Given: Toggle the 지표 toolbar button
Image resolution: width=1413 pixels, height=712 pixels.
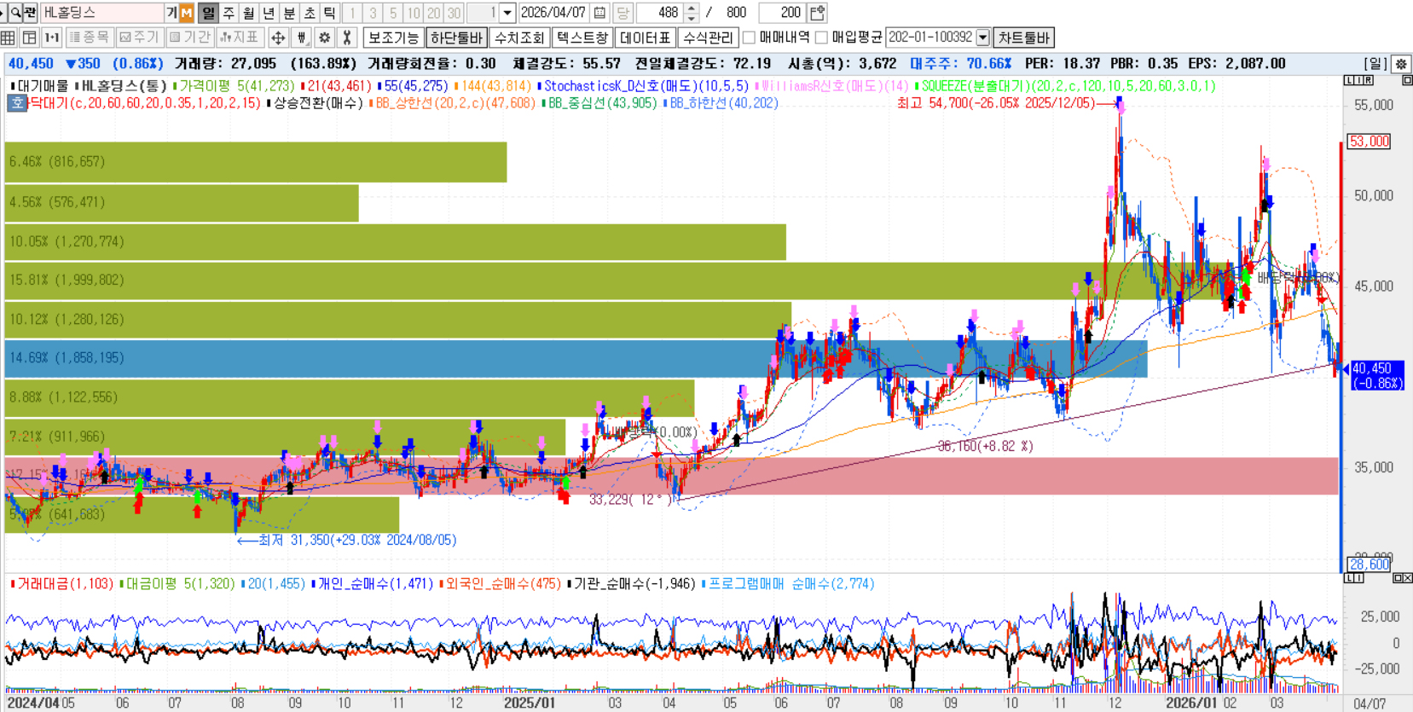Looking at the screenshot, I should (240, 38).
